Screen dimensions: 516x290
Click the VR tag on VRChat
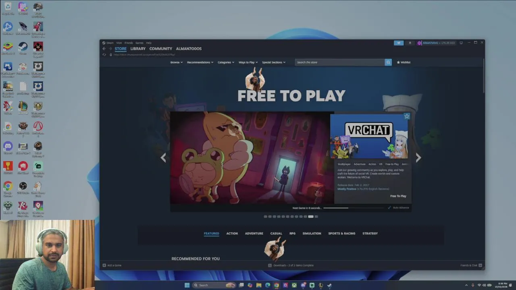381,164
